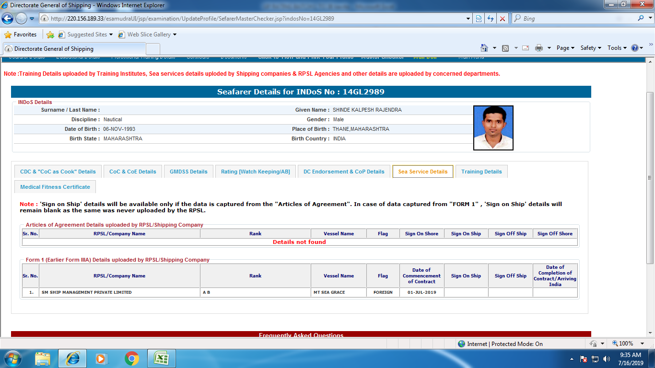Image resolution: width=655 pixels, height=368 pixels.
Task: Select the Medical Fitness Certificate tab
Action: [x=55, y=187]
